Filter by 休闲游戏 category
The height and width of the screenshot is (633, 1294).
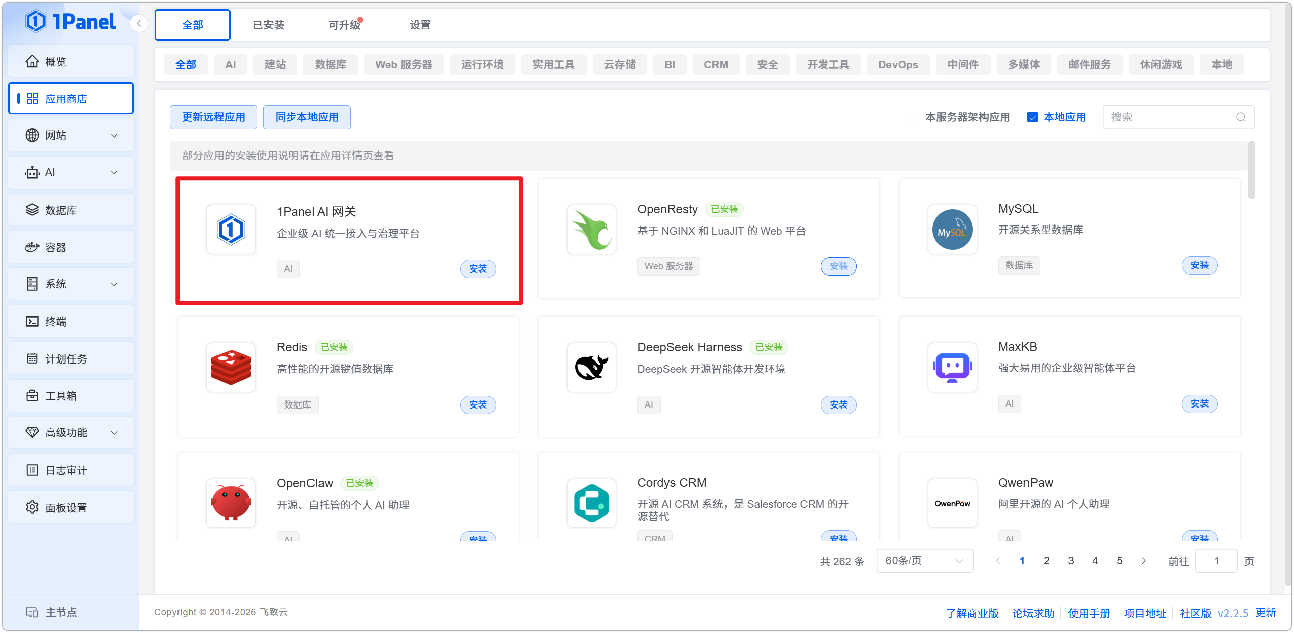click(1161, 65)
